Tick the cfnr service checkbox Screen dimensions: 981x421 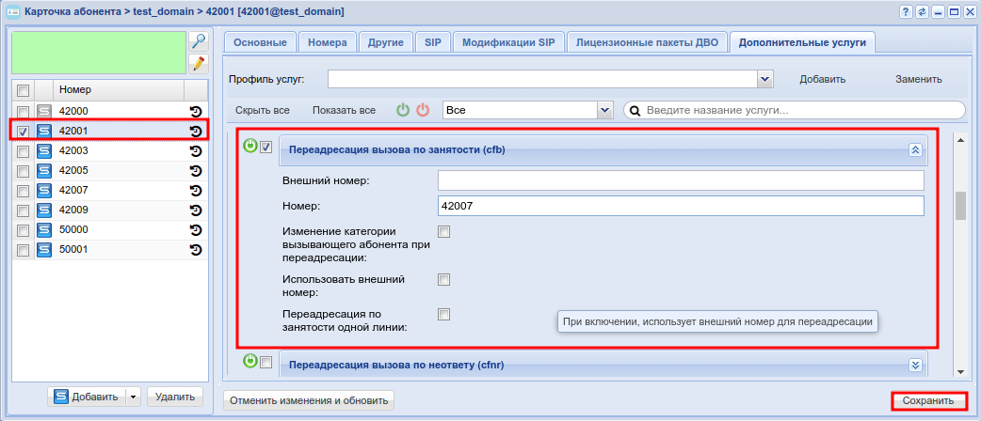click(x=266, y=362)
